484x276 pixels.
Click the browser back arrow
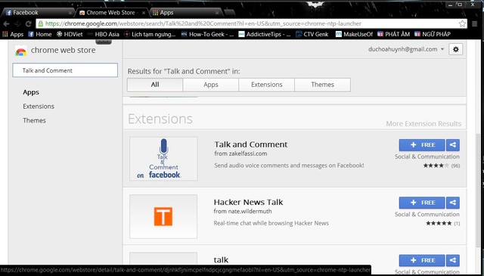(x=6, y=23)
